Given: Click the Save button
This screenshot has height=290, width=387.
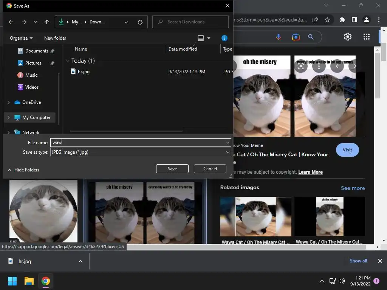Looking at the screenshot, I should click(172, 169).
